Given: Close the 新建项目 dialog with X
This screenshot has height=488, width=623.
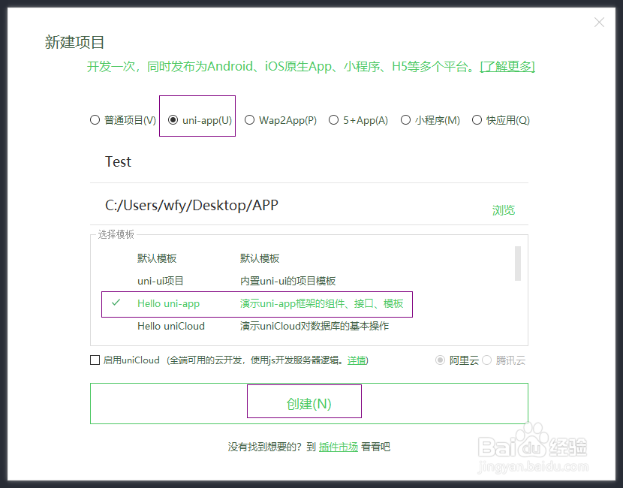Looking at the screenshot, I should (599, 23).
